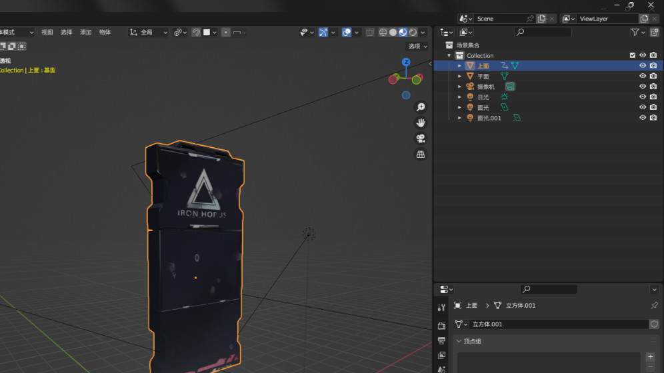Click the plus button to add vertex group
This screenshot has height=373, width=664.
coord(651,357)
